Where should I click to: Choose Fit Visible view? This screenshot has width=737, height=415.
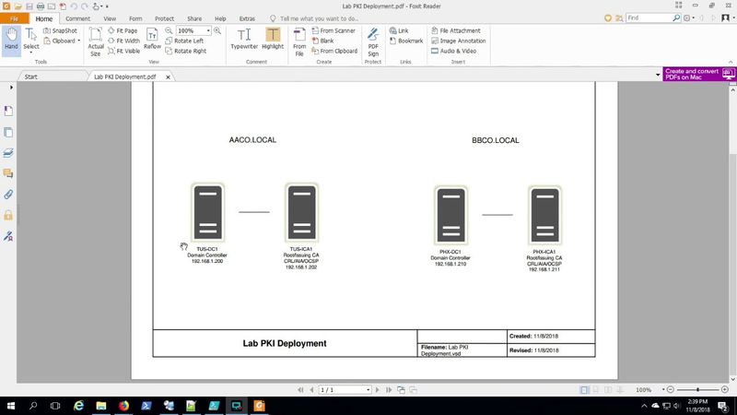[124, 51]
